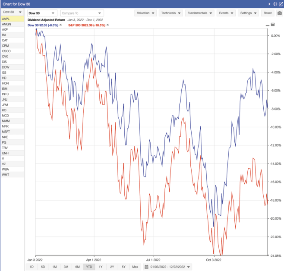This screenshot has height=271, width=284.
Task: Select the 6M time range
Action: [x=78, y=267]
